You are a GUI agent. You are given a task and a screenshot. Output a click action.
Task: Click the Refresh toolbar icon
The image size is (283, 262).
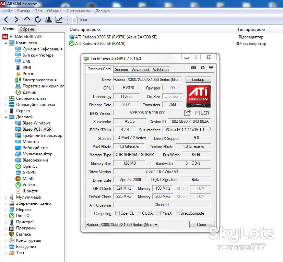point(38,19)
